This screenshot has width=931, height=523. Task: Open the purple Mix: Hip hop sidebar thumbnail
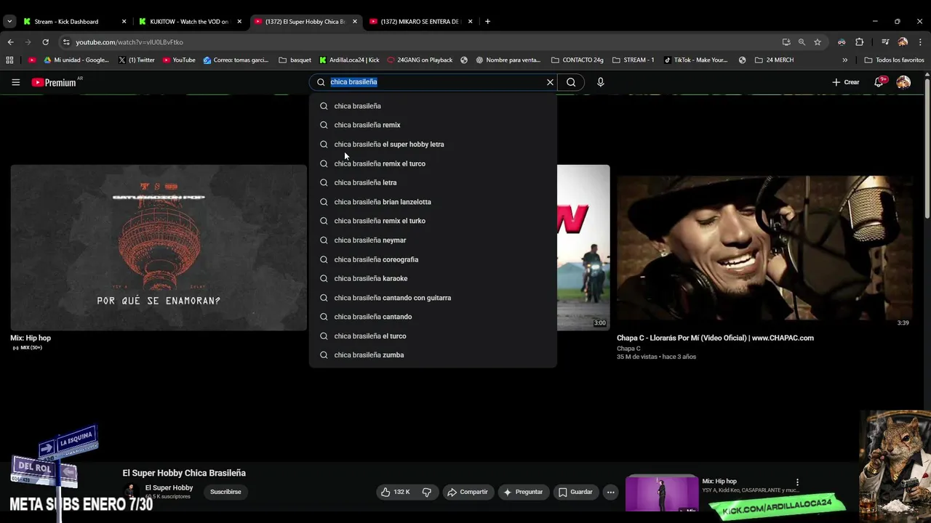(x=662, y=493)
